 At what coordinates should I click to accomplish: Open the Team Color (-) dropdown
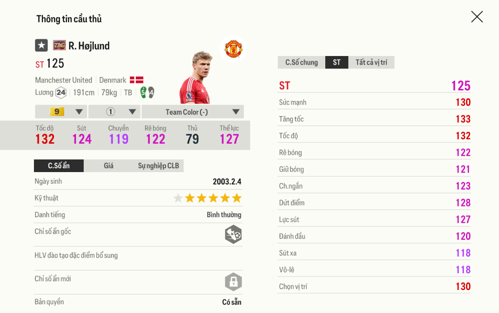point(193,112)
